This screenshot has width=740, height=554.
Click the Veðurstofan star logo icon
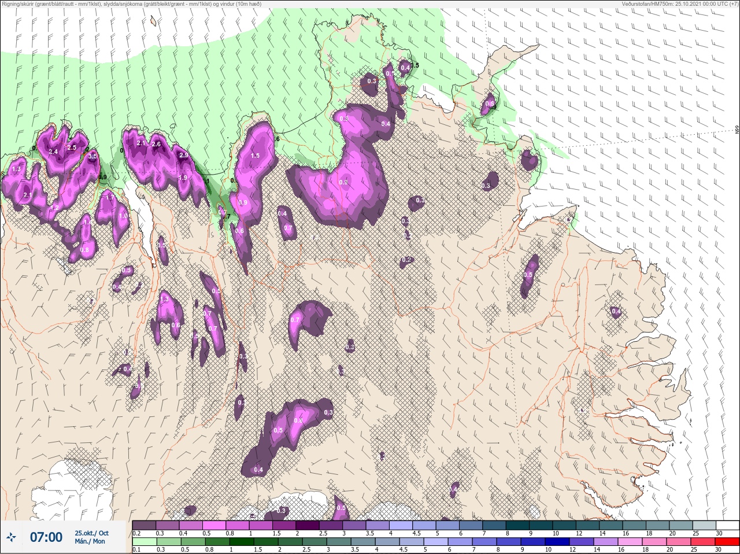pos(12,537)
